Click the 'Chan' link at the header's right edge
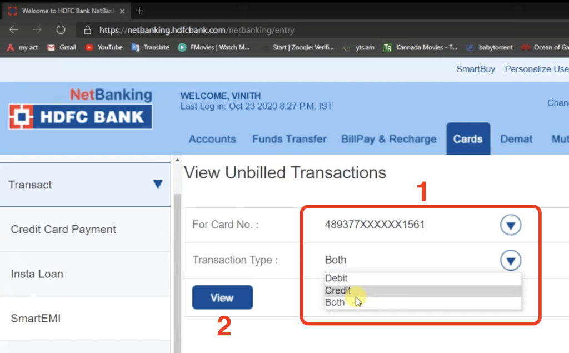 [x=558, y=103]
